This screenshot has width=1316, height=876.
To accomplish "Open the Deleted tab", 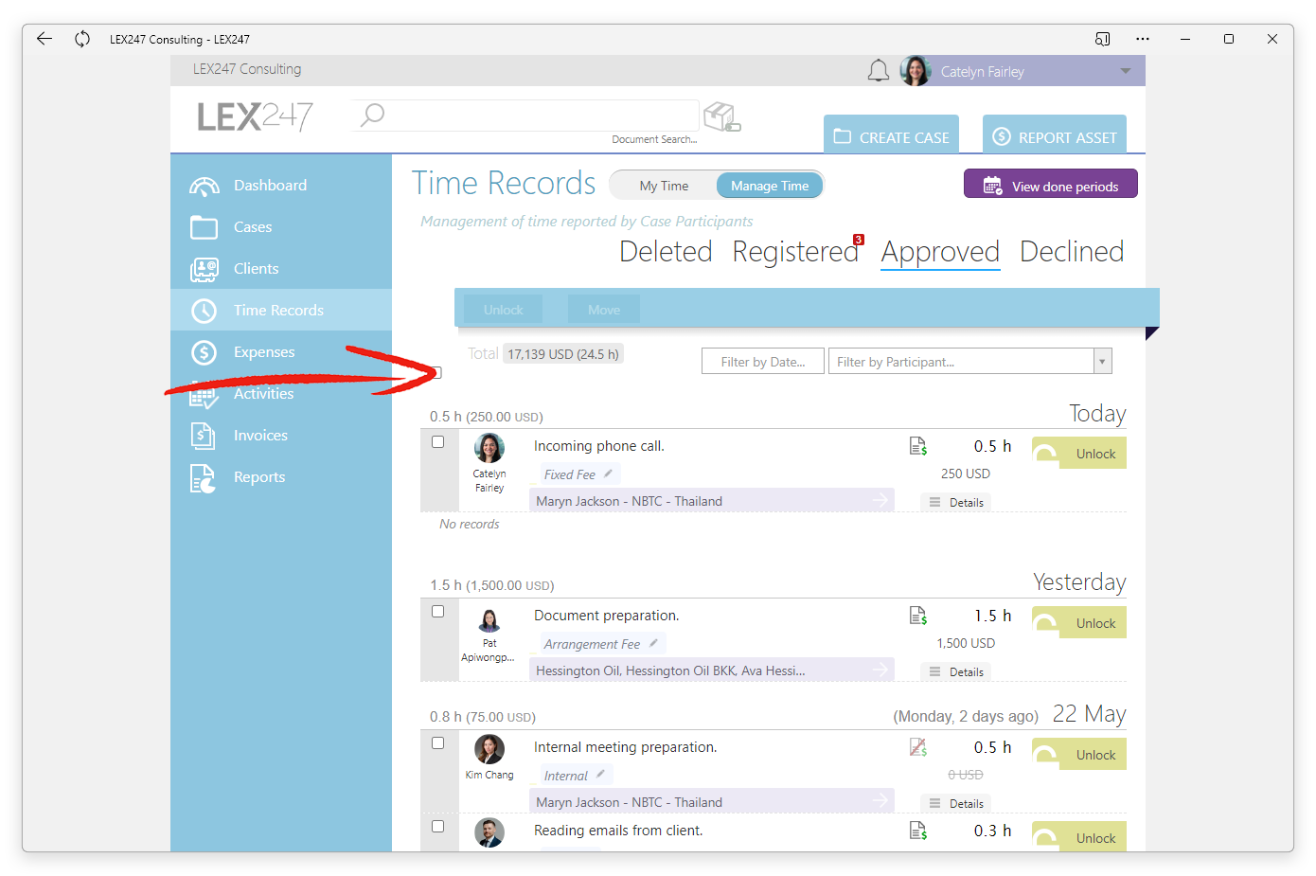I will (666, 252).
